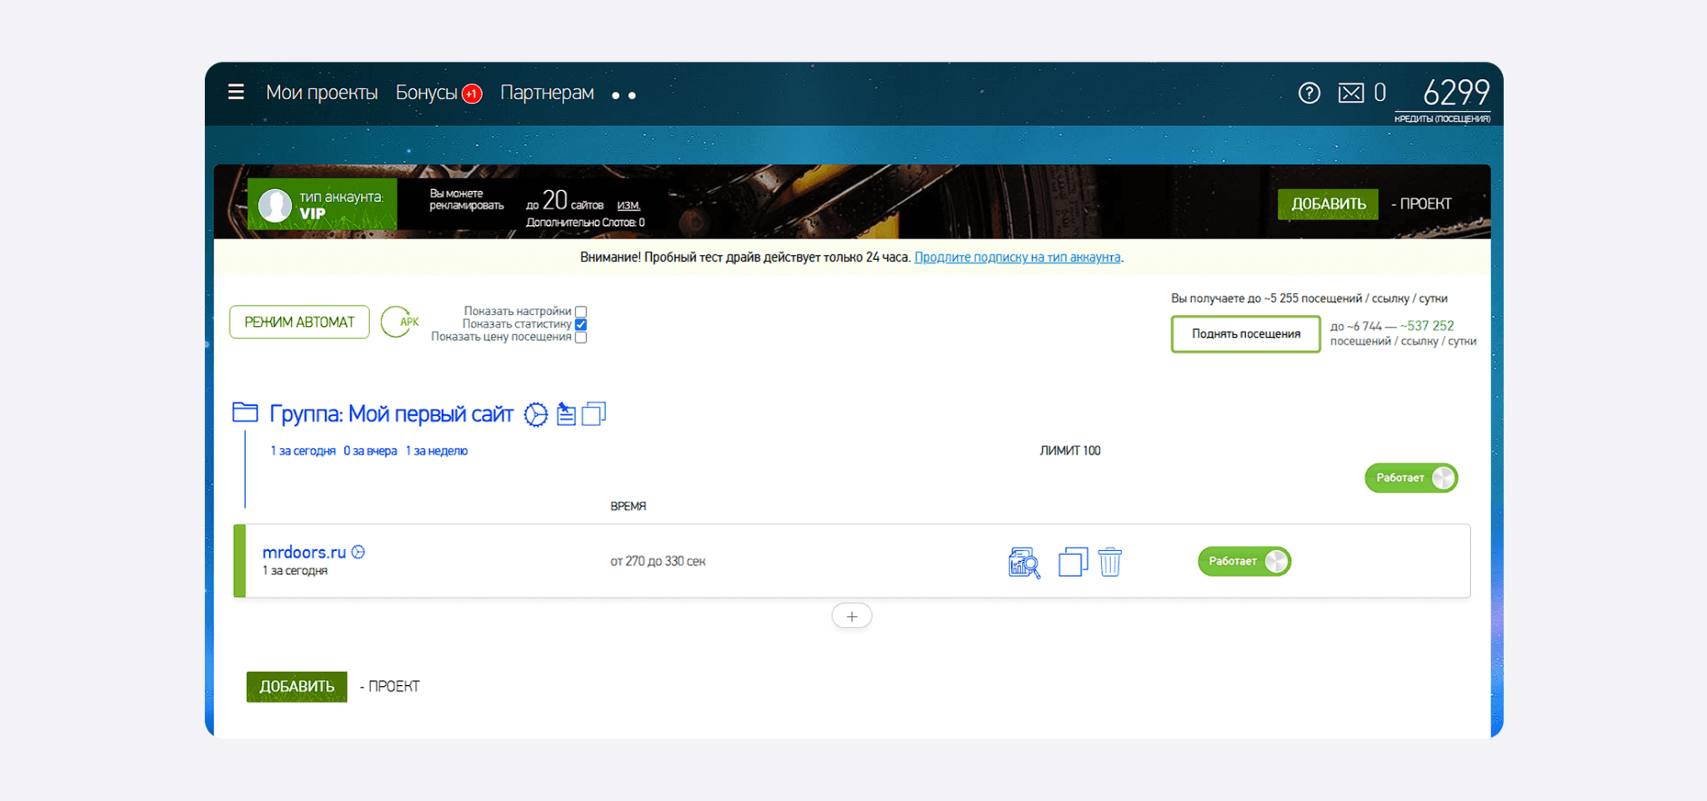The image size is (1707, 801).
Task: Open the hamburger menu icon
Action: (x=236, y=92)
